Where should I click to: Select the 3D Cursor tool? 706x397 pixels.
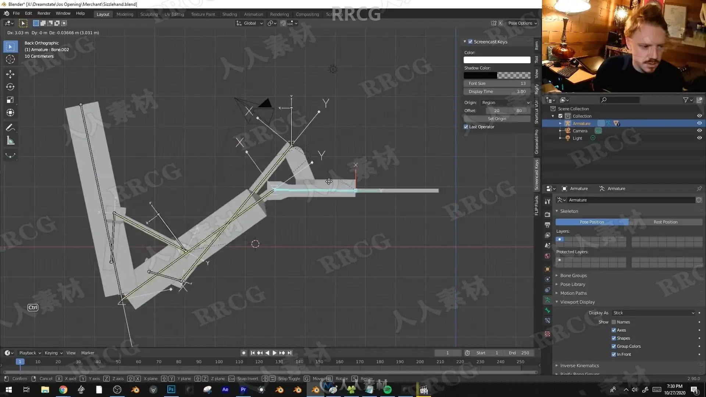[10, 59]
